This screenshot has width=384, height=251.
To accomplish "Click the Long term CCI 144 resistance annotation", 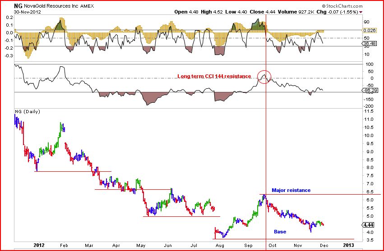I will (x=214, y=76).
